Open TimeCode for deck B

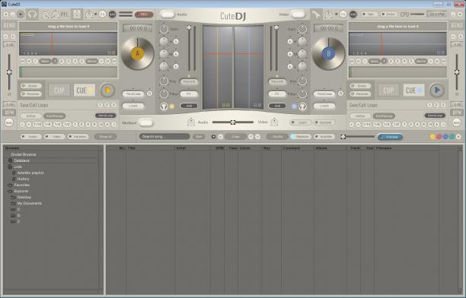[x=324, y=94]
